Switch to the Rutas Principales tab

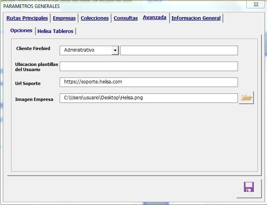click(x=27, y=18)
